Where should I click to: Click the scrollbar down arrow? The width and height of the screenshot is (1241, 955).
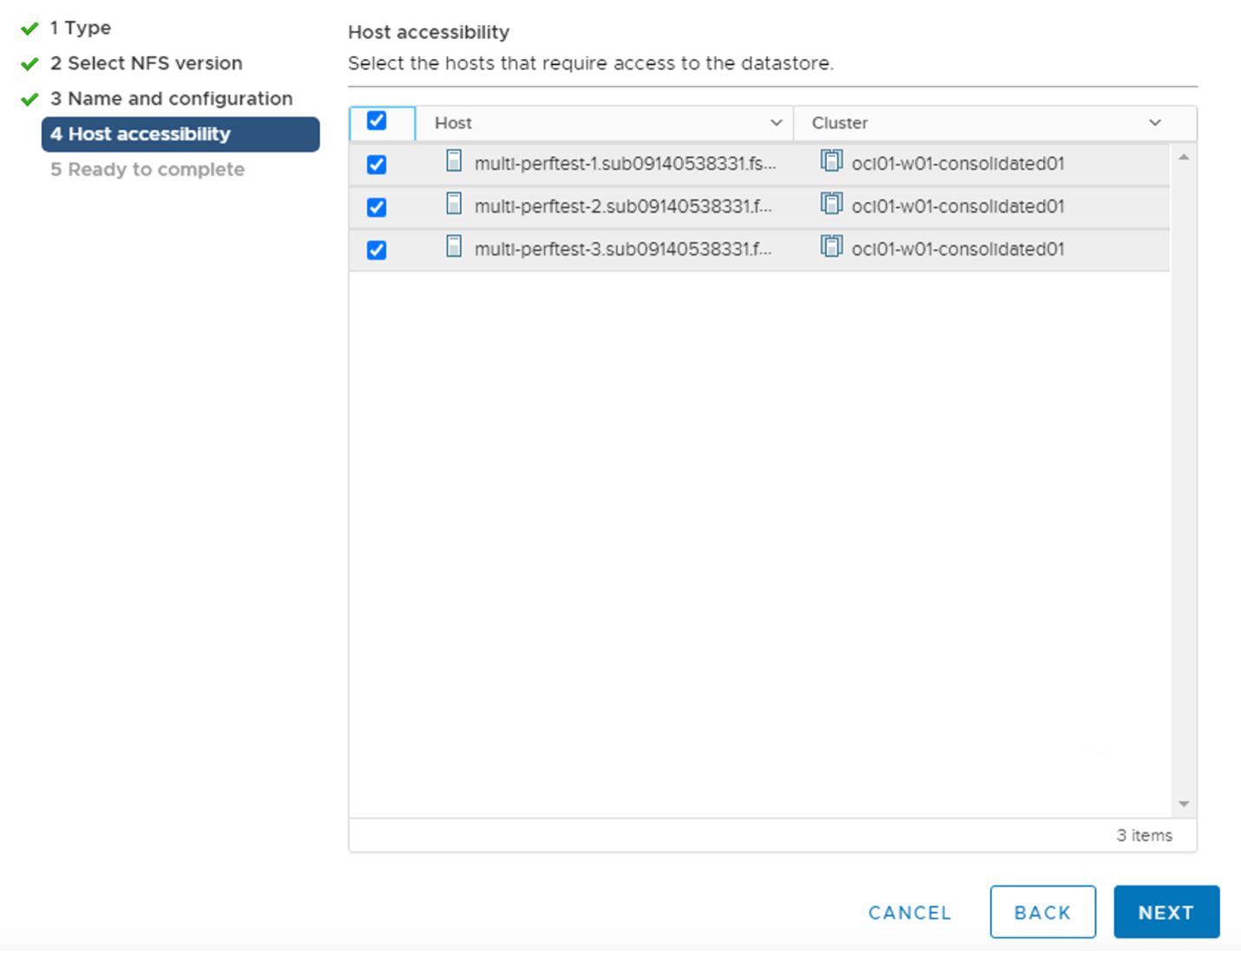(x=1184, y=804)
